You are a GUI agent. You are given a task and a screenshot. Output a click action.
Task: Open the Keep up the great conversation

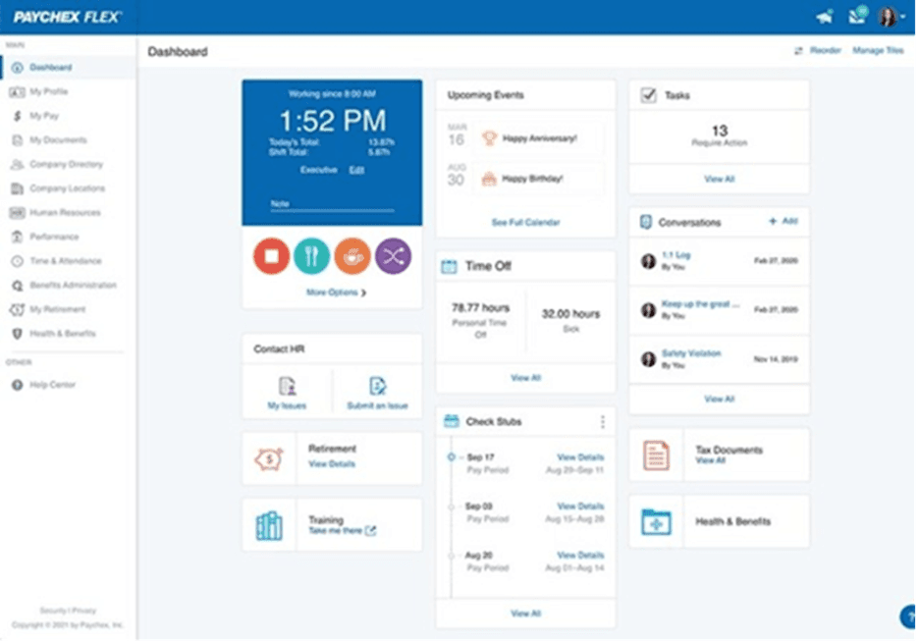pos(700,304)
